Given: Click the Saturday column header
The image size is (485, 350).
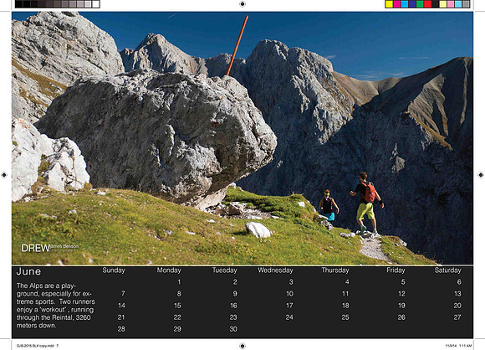Looking at the screenshot, I should tap(447, 270).
